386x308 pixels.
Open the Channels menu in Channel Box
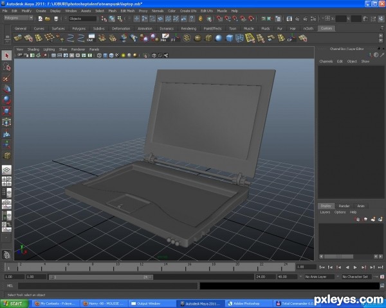pyautogui.click(x=326, y=62)
